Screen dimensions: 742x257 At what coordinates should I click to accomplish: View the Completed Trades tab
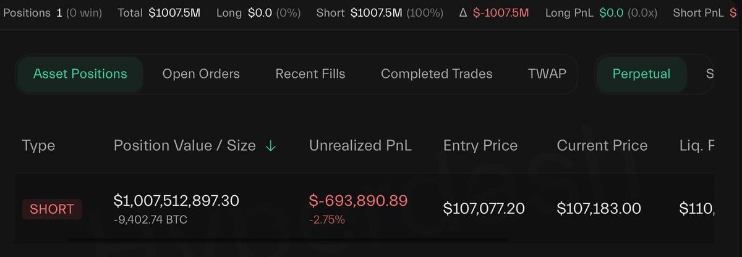pos(437,74)
